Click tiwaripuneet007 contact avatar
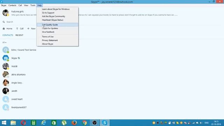Screen dimensions: 224x126 pyautogui.click(x=6, y=107)
